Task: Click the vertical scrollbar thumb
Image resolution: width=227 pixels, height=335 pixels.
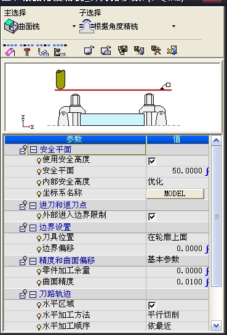Action: (216, 216)
